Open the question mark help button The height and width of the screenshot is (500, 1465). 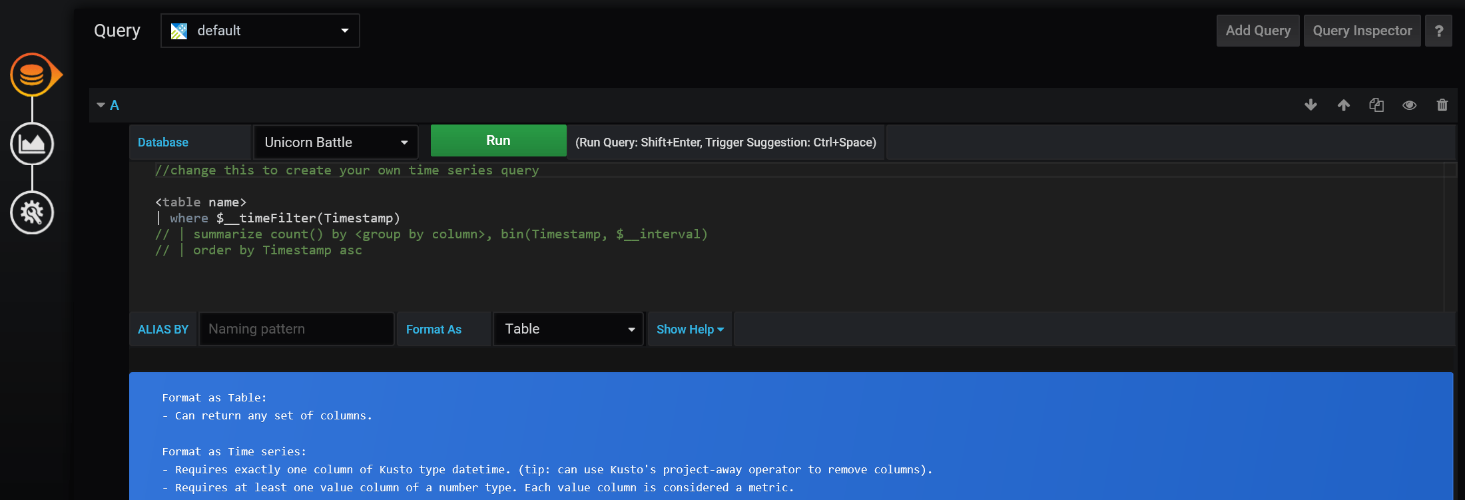coord(1438,31)
